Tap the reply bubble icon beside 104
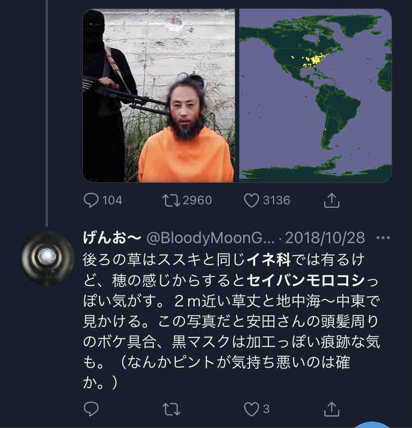Viewport: 412px width, 428px height. click(91, 200)
